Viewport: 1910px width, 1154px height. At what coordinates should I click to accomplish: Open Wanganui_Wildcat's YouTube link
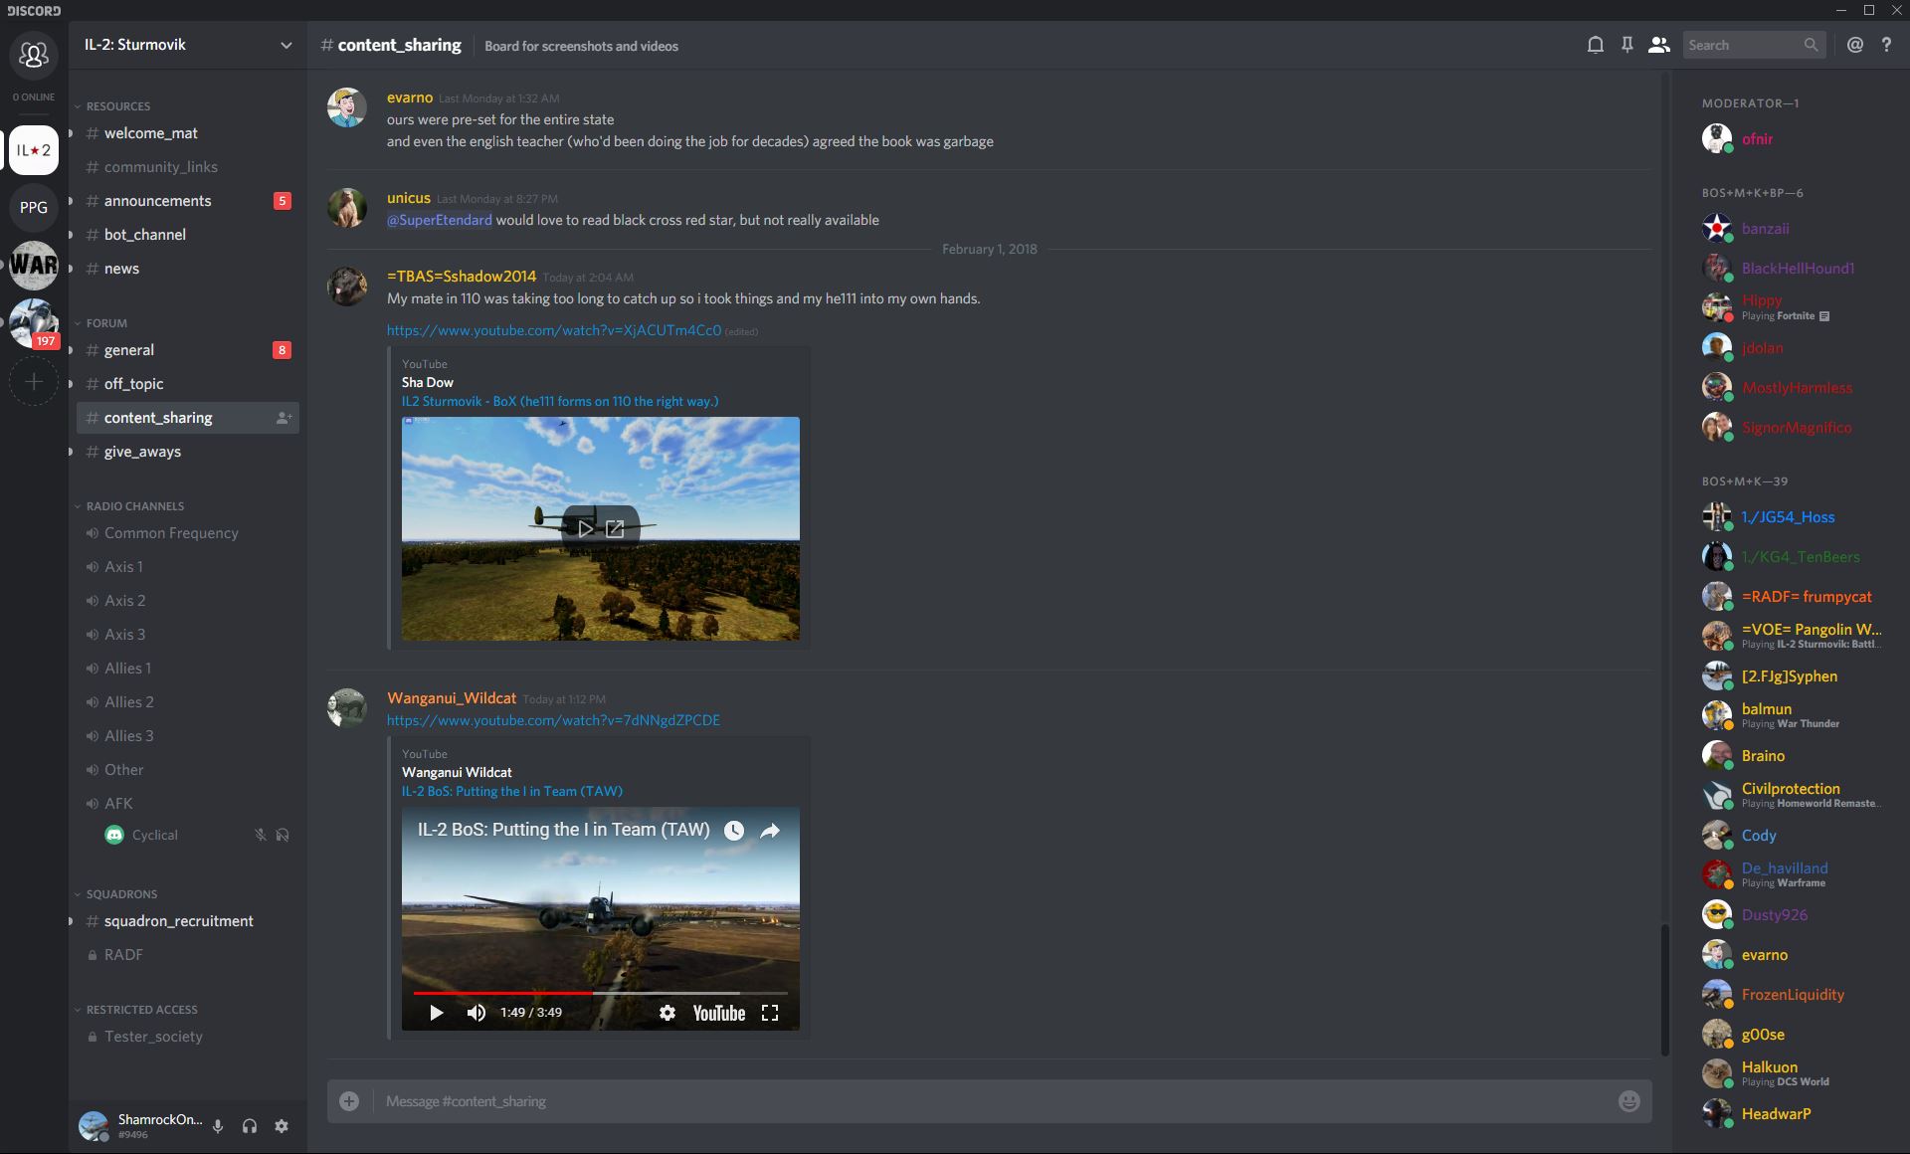tap(553, 719)
